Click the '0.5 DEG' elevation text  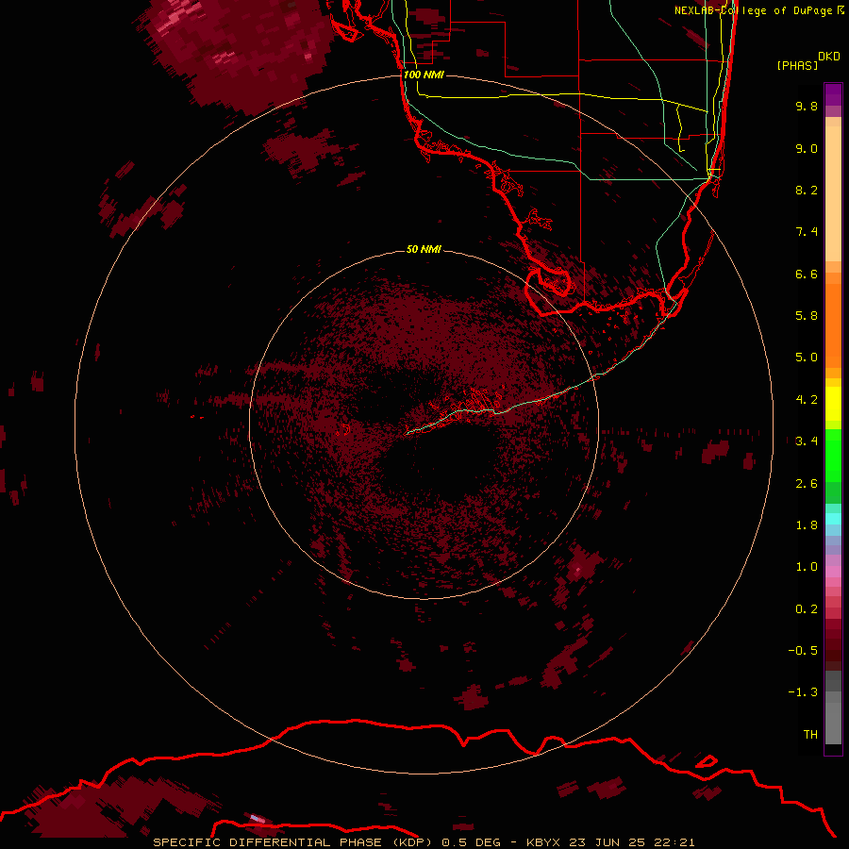471,842
